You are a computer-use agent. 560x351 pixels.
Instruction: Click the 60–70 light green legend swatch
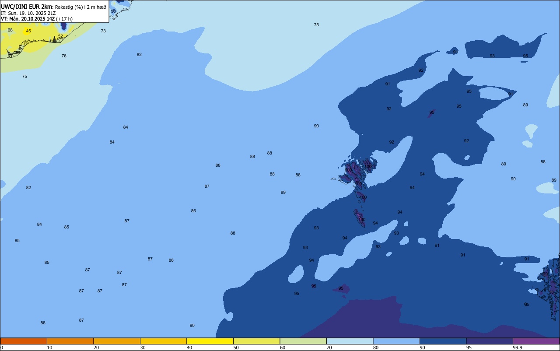(303, 341)
